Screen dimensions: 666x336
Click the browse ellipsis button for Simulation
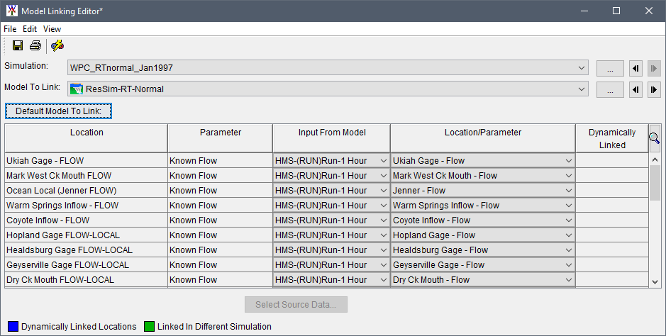pos(610,69)
